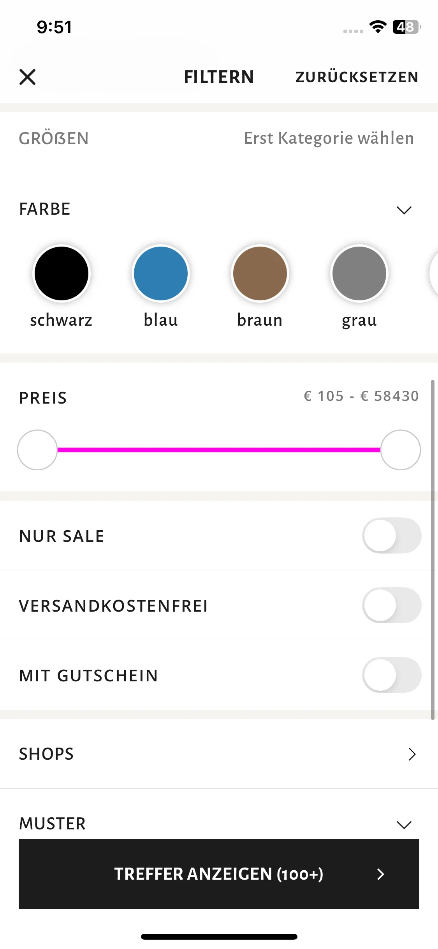This screenshot has height=949, width=438.
Task: Select the braun color swatch
Action: 260,273
